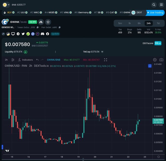Open time axis settings gear
Viewport: 166px width, 161px height.
pos(158,157)
